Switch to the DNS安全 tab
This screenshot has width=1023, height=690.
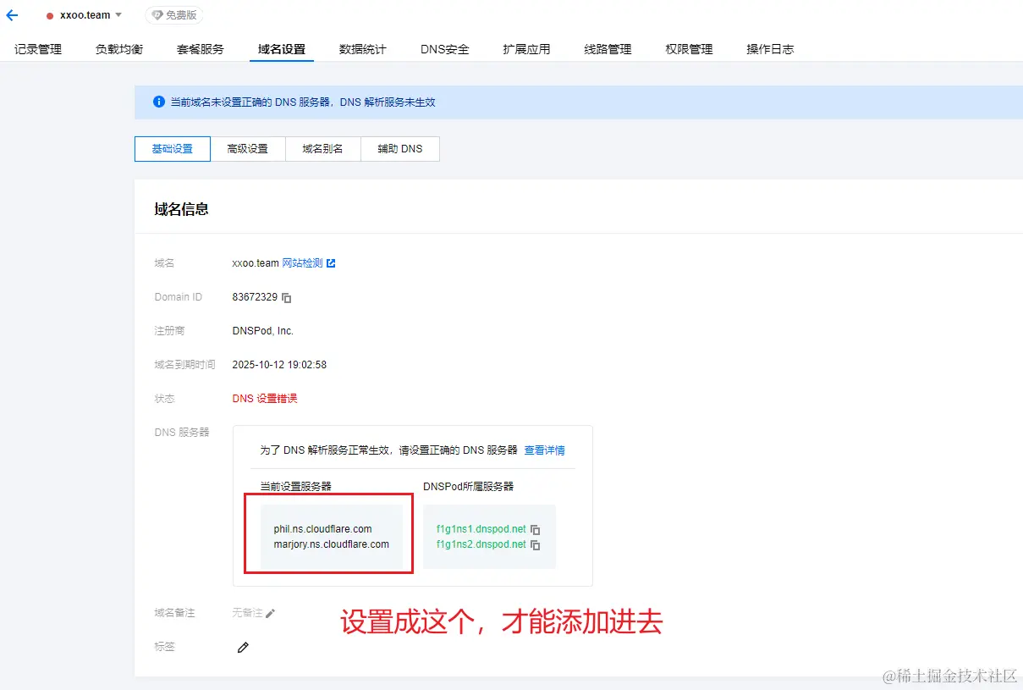[443, 49]
